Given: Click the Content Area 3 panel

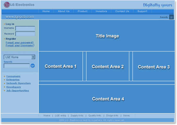Looking at the screenshot, I should pyautogui.click(x=154, y=66).
